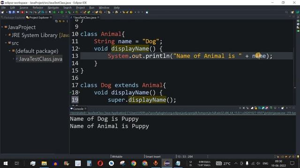Click the Open Type toolbar icon
Viewport: 300px width, 168px height.
[x=97, y=12]
